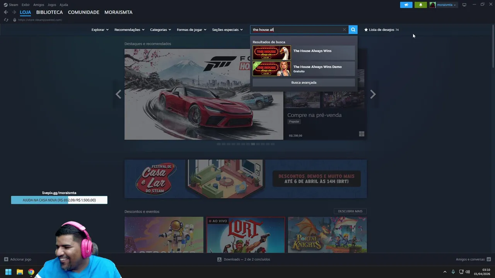Switch to the COMUNIDADE tab
The image size is (495, 278).
84,12
